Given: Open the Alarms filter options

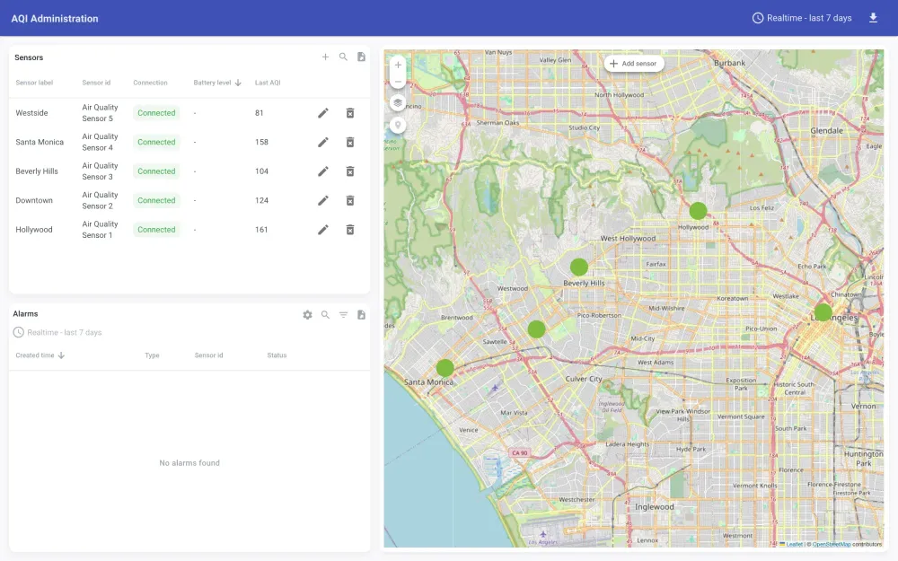Looking at the screenshot, I should point(343,315).
